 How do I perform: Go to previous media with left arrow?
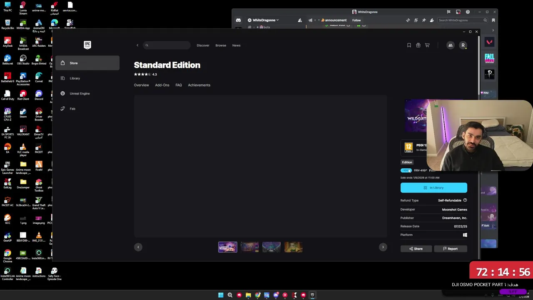pyautogui.click(x=138, y=247)
